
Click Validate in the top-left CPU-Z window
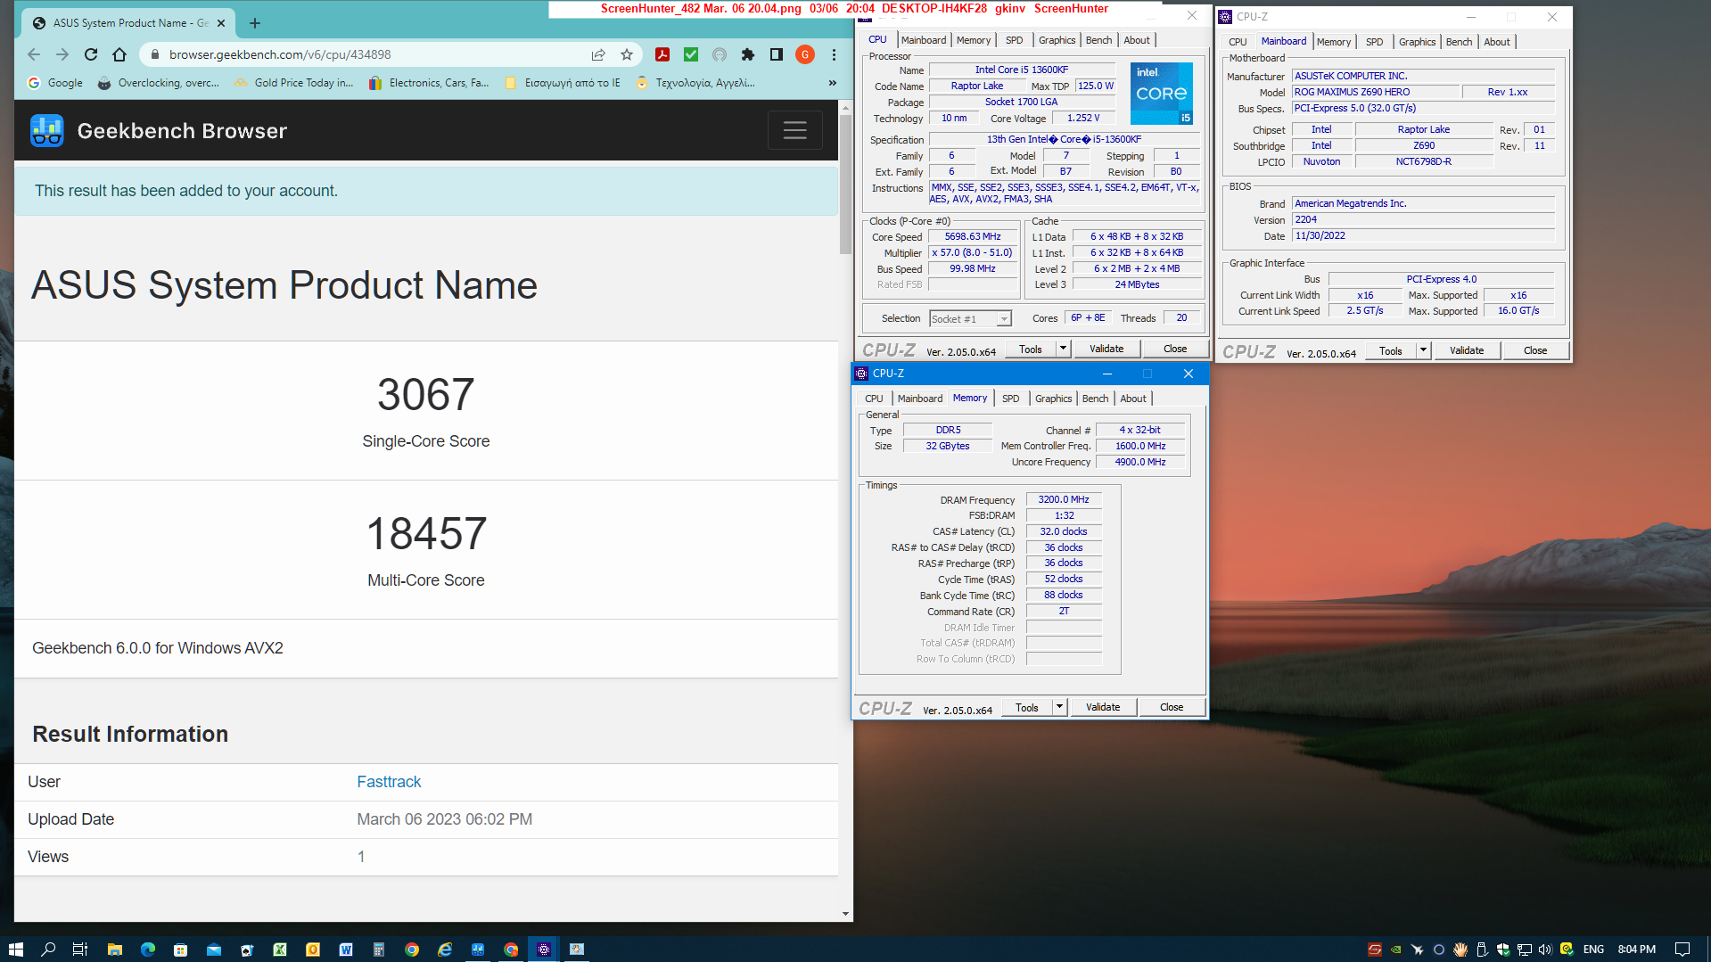pos(1106,349)
